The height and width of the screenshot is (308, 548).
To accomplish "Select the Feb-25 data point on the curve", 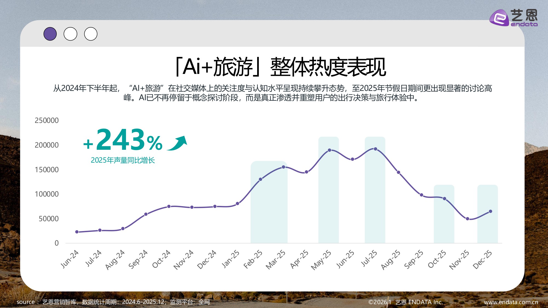I will pos(260,179).
